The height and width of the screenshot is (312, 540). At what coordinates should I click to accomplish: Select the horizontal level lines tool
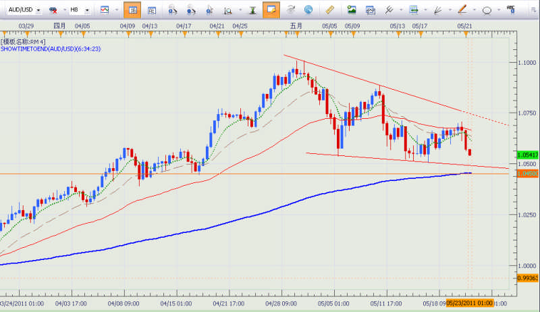pyautogui.click(x=414, y=10)
